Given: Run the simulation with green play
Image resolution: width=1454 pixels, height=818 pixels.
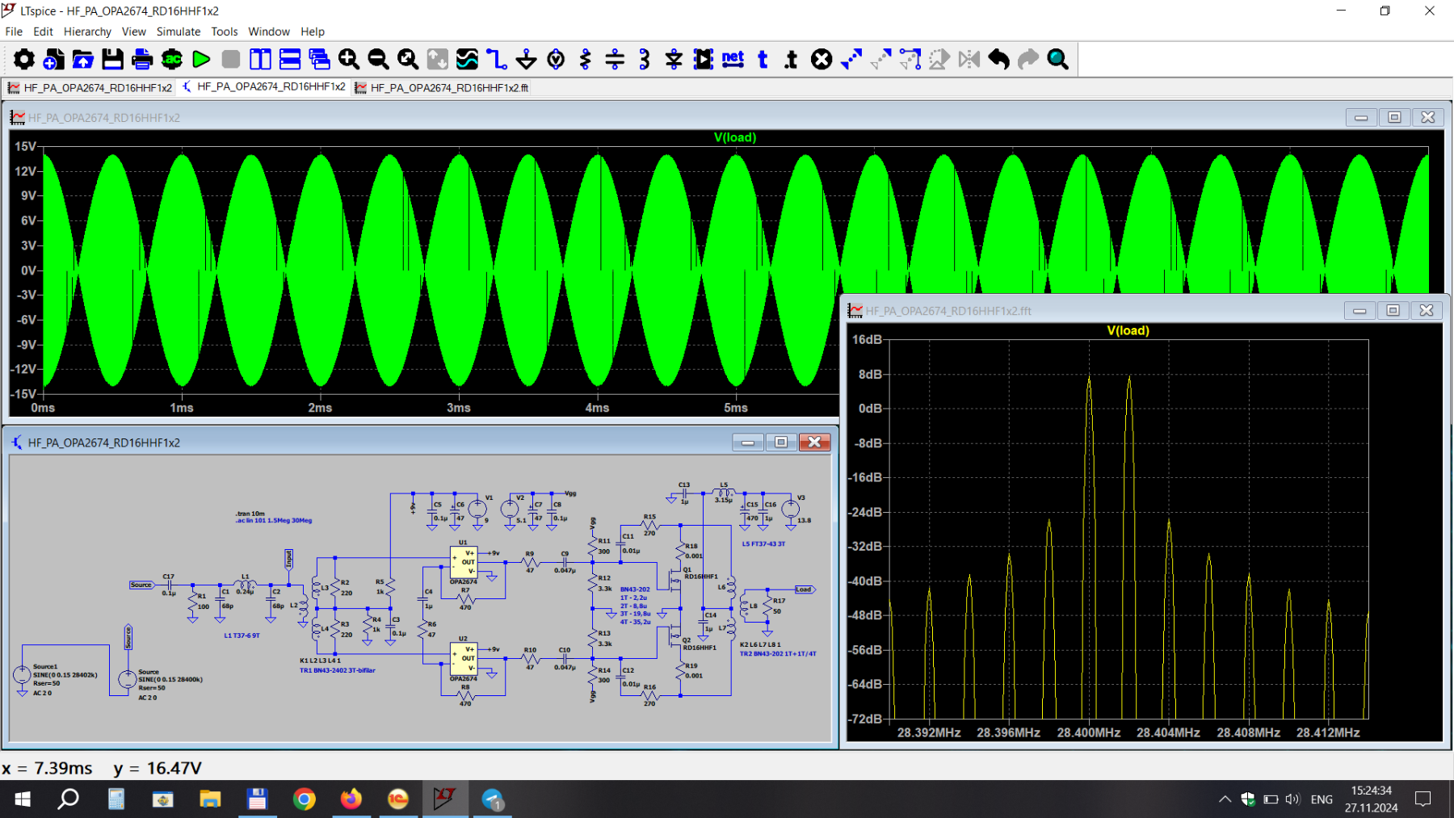Looking at the screenshot, I should coord(201,59).
